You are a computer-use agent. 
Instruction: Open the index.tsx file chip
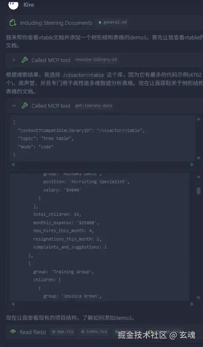pos(94,331)
